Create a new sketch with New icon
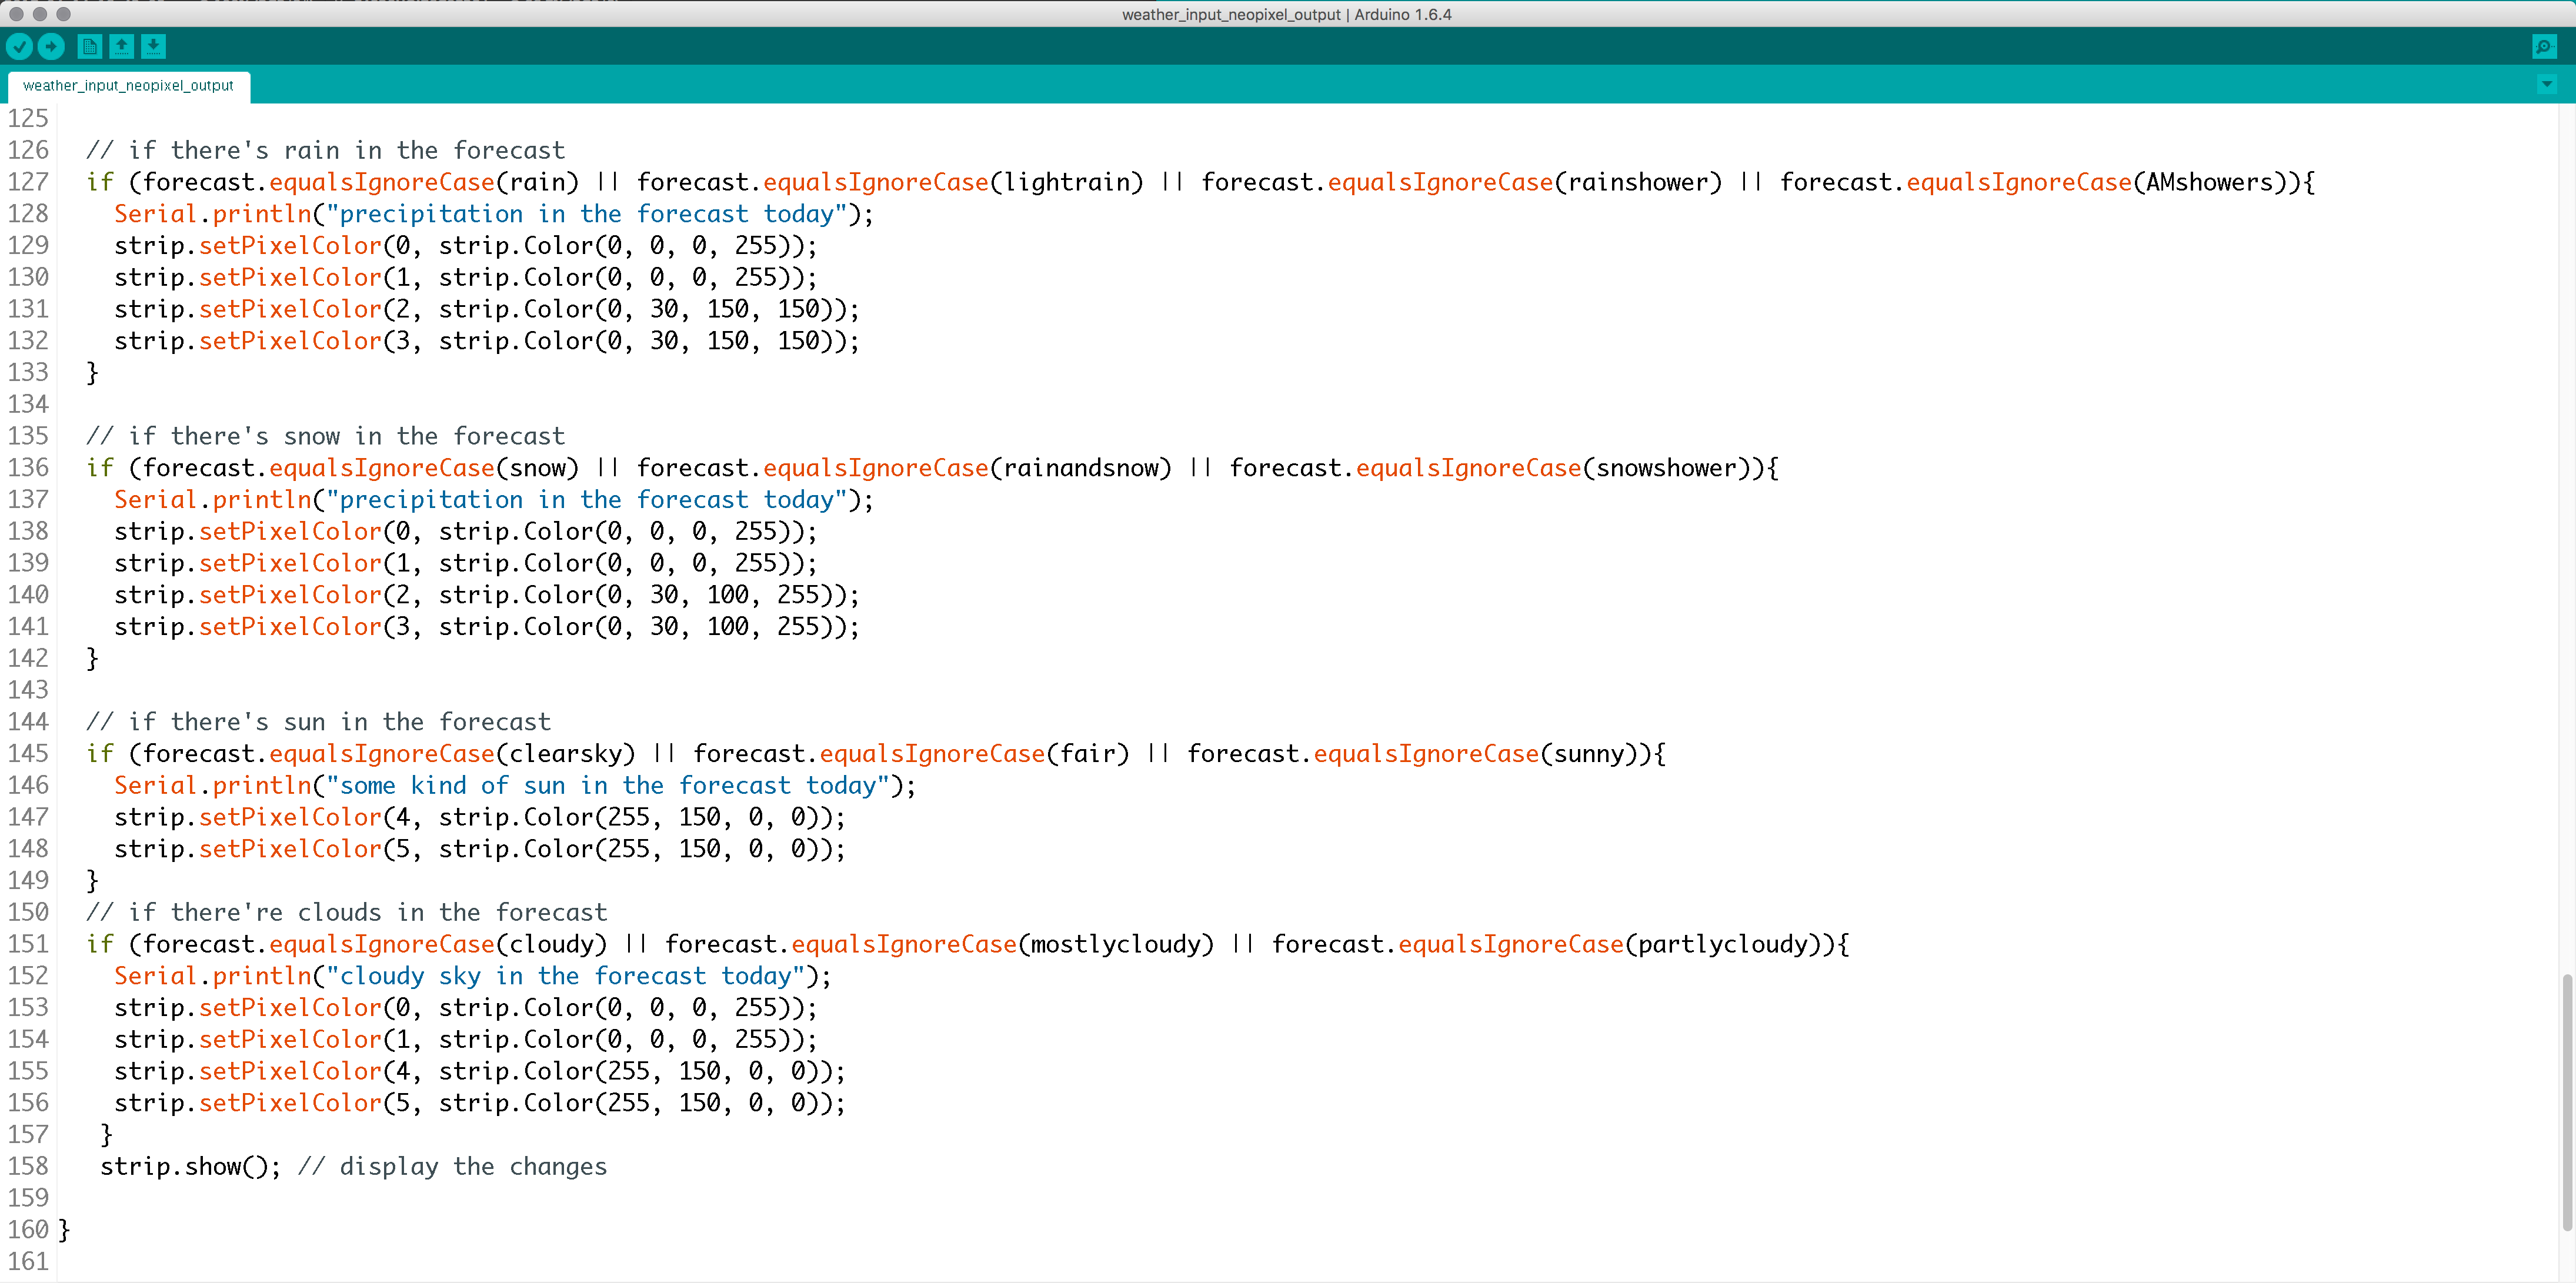 coord(89,46)
